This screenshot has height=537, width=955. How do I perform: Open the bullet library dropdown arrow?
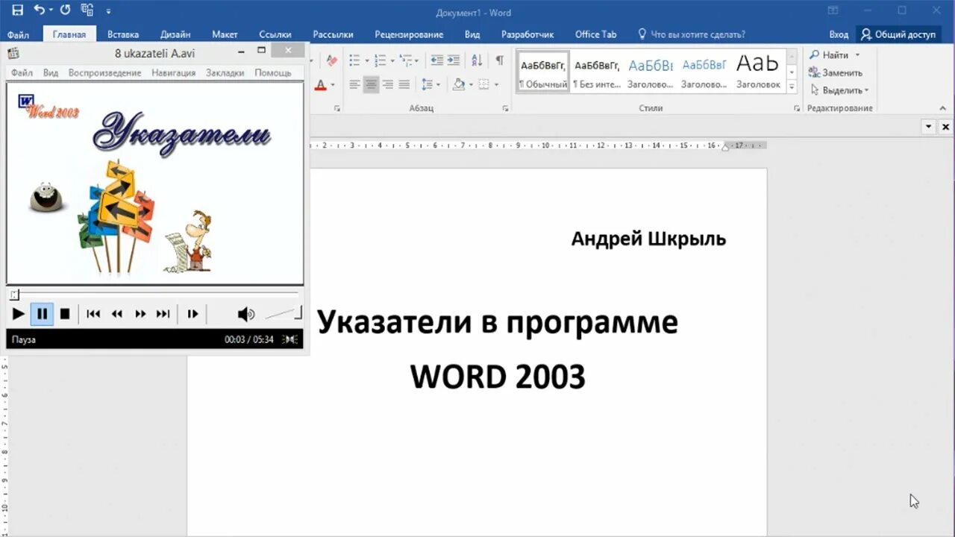tap(366, 61)
